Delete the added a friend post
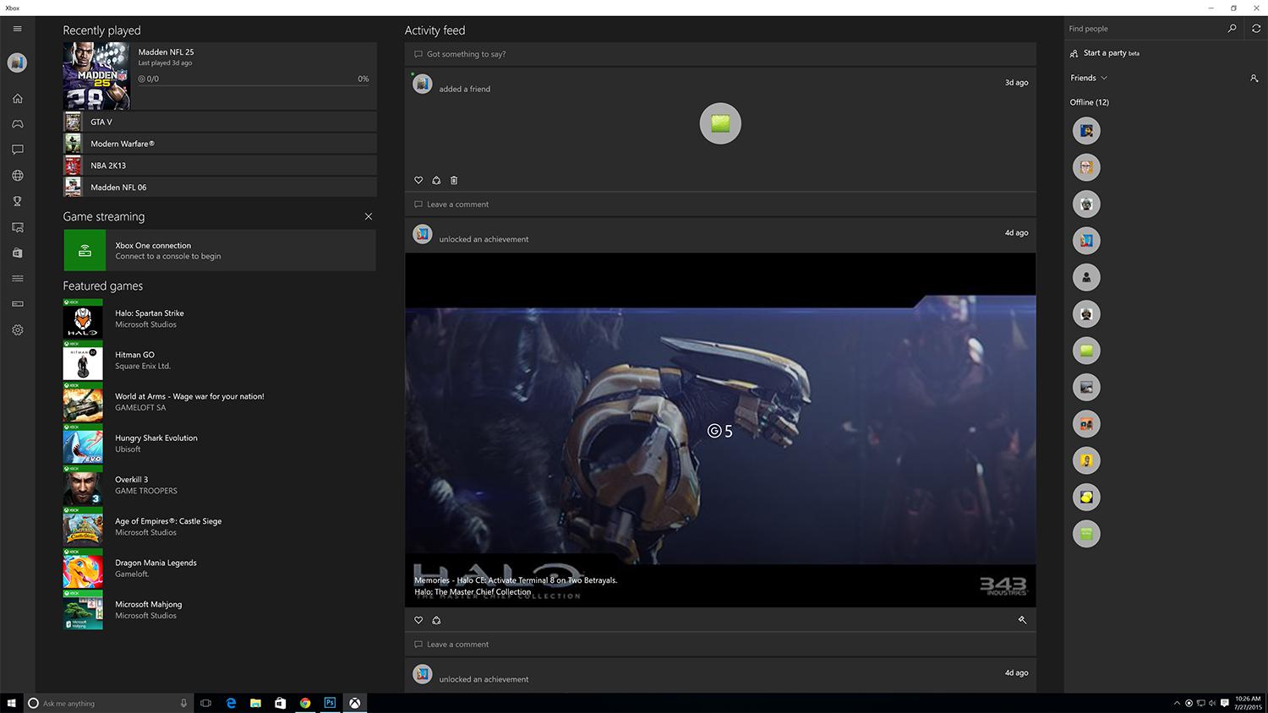The image size is (1268, 713). tap(454, 180)
